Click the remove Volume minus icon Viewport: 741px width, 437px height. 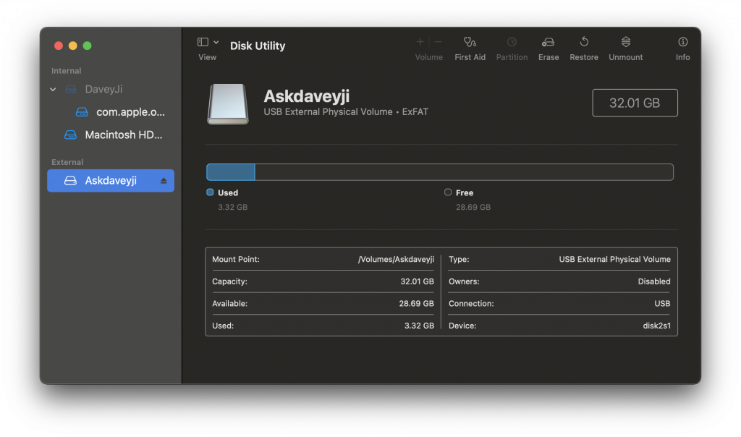click(438, 42)
